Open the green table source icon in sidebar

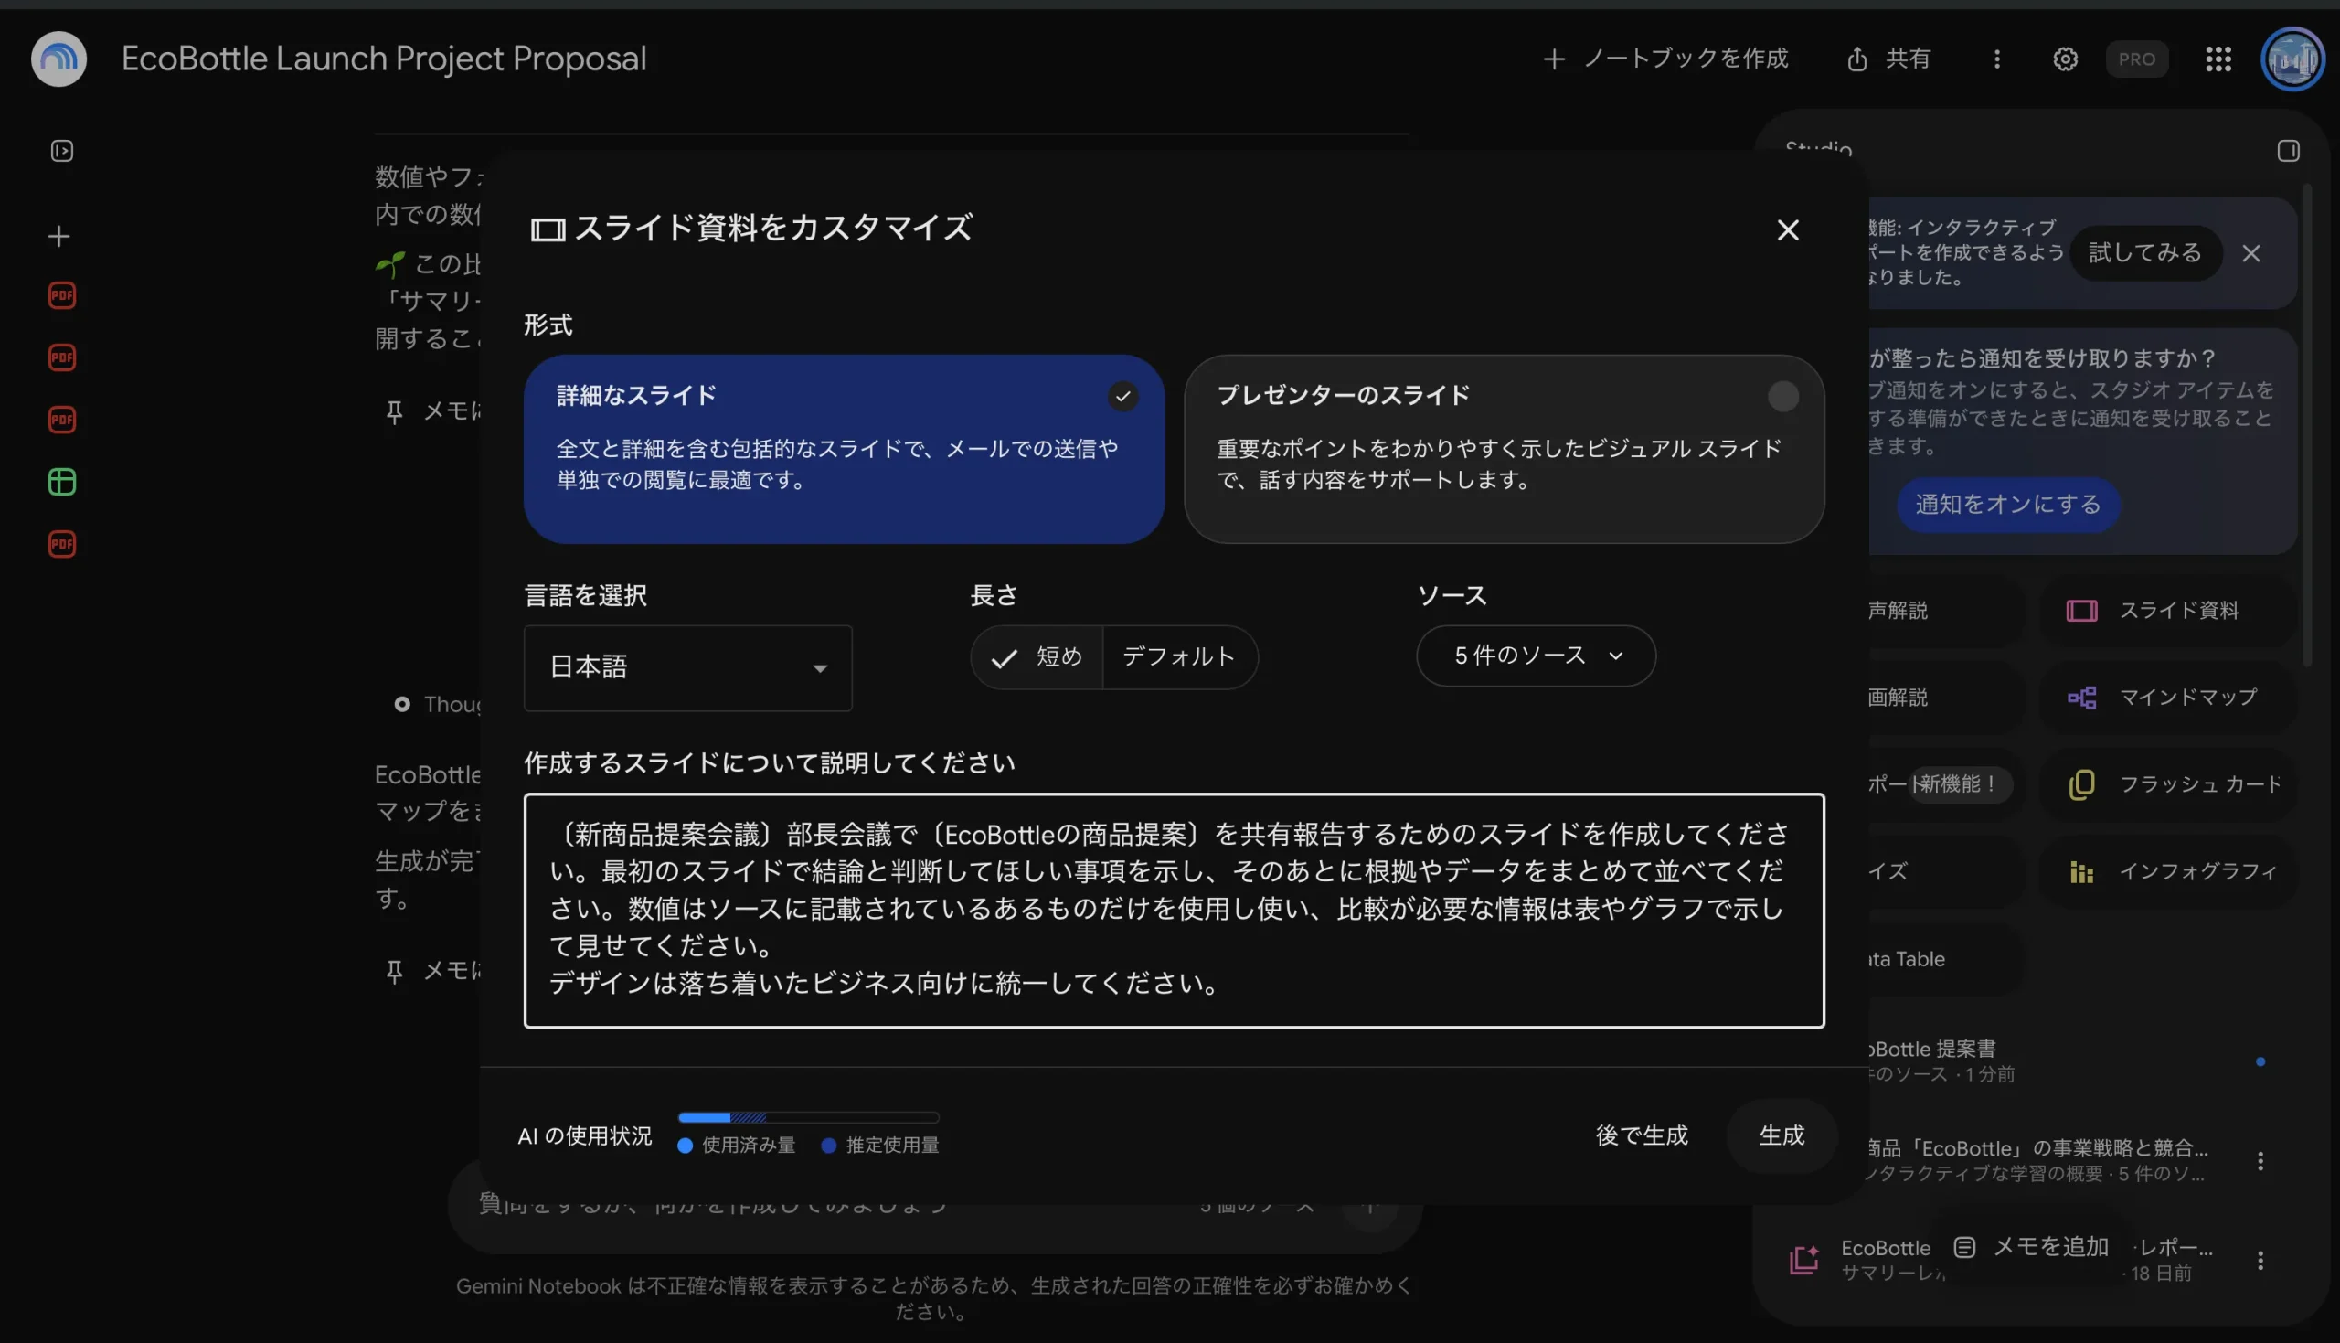pos(62,482)
